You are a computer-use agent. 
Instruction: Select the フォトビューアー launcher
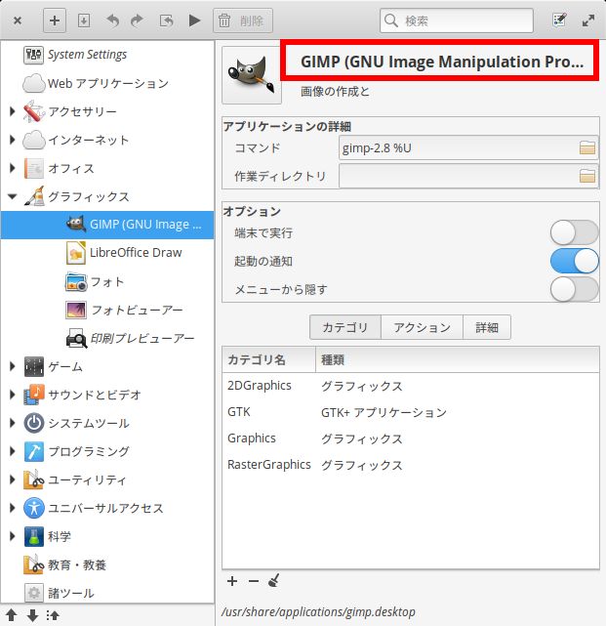[107, 311]
